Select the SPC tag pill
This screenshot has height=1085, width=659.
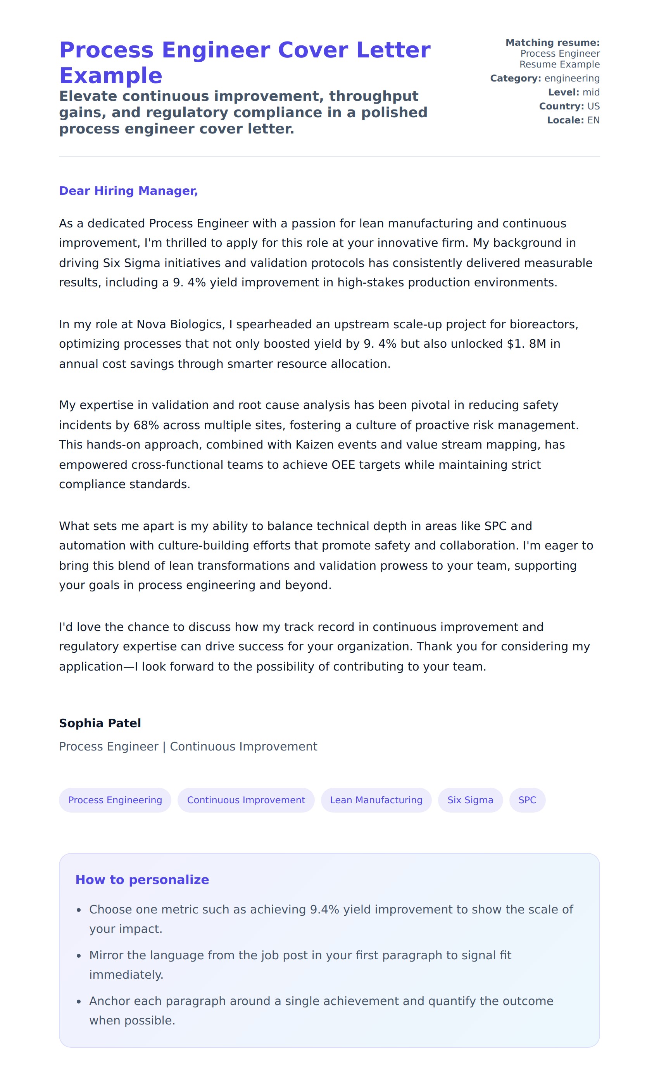[x=527, y=800]
